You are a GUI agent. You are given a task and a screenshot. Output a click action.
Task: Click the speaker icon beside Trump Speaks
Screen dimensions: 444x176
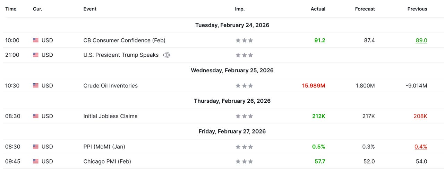(x=166, y=55)
